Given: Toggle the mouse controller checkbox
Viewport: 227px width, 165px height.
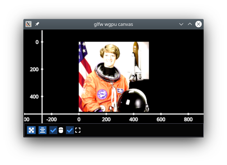Looking at the screenshot, I should point(53,130).
